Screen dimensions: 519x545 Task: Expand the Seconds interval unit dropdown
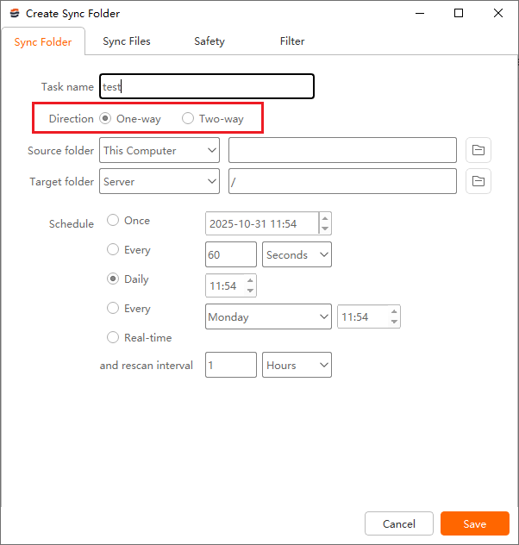tap(297, 254)
